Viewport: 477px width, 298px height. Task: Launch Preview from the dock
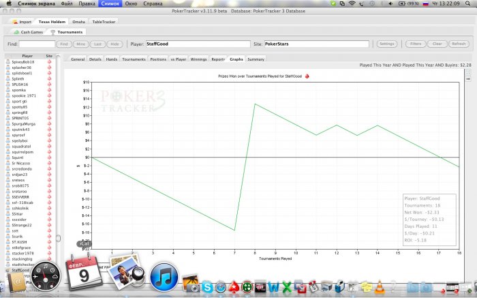click(127, 273)
